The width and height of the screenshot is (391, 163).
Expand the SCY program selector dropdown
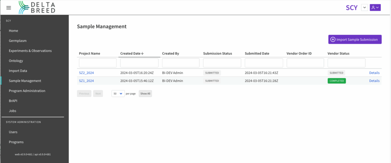pyautogui.click(x=364, y=8)
